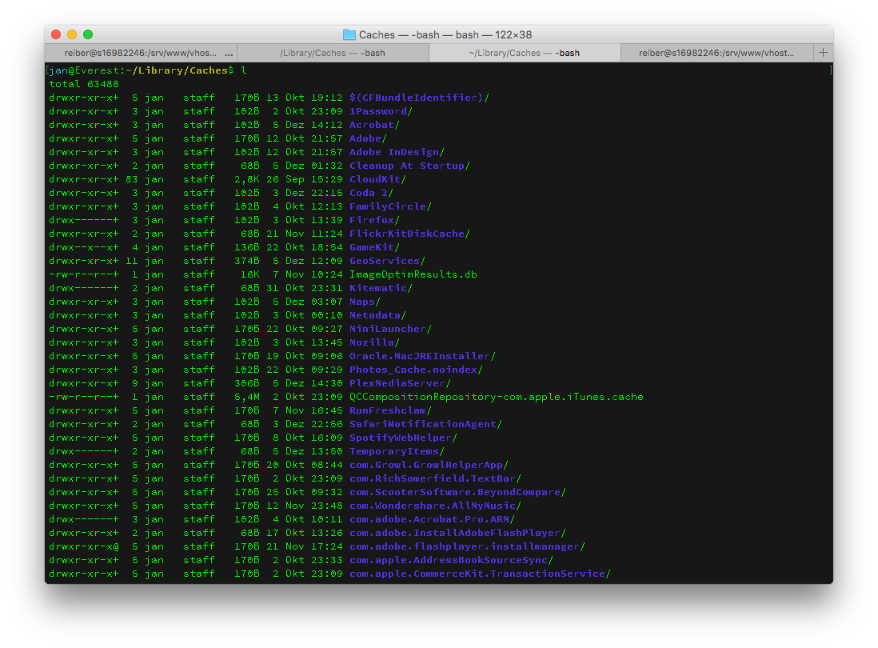
Task: Click the $(CFBundleIdentifier)/ directory entry
Action: [x=419, y=98]
